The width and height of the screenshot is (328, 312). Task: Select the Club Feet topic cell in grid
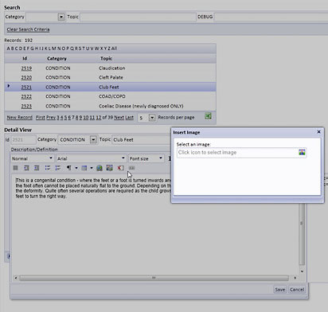tap(109, 87)
